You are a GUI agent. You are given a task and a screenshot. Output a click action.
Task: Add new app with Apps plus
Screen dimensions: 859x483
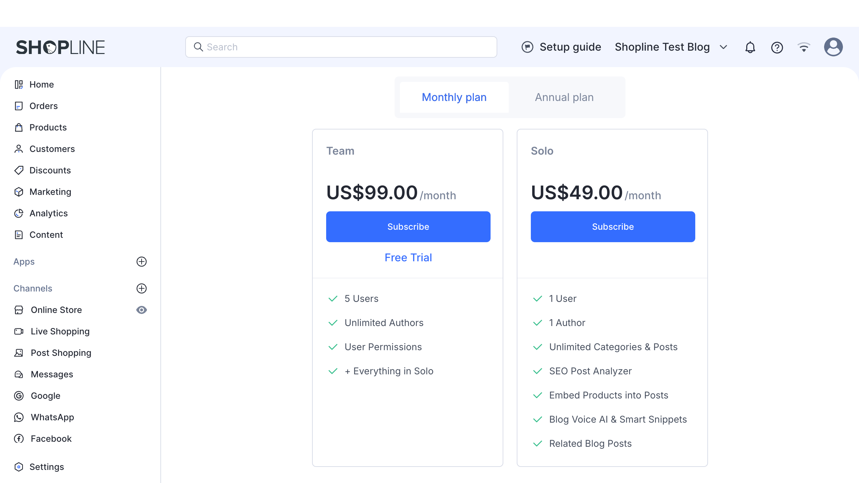click(142, 262)
